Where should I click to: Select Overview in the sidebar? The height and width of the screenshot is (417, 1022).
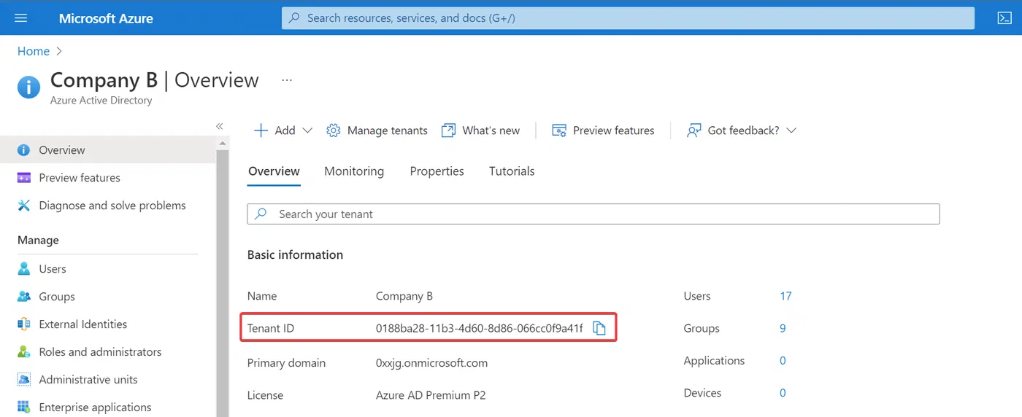coord(108,149)
